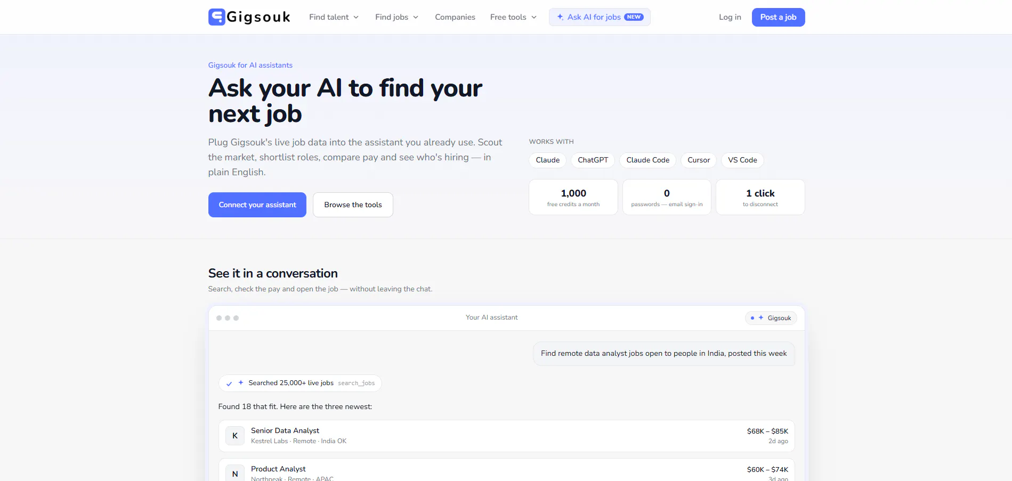Click the 0 passwords email sign-in card
Screen dimensions: 1012x481
667,197
